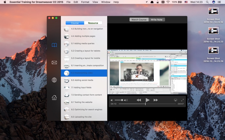225x140 pixels.
Task: Click thumbnail beside 8.1 Testing the website
Action: click(67, 102)
